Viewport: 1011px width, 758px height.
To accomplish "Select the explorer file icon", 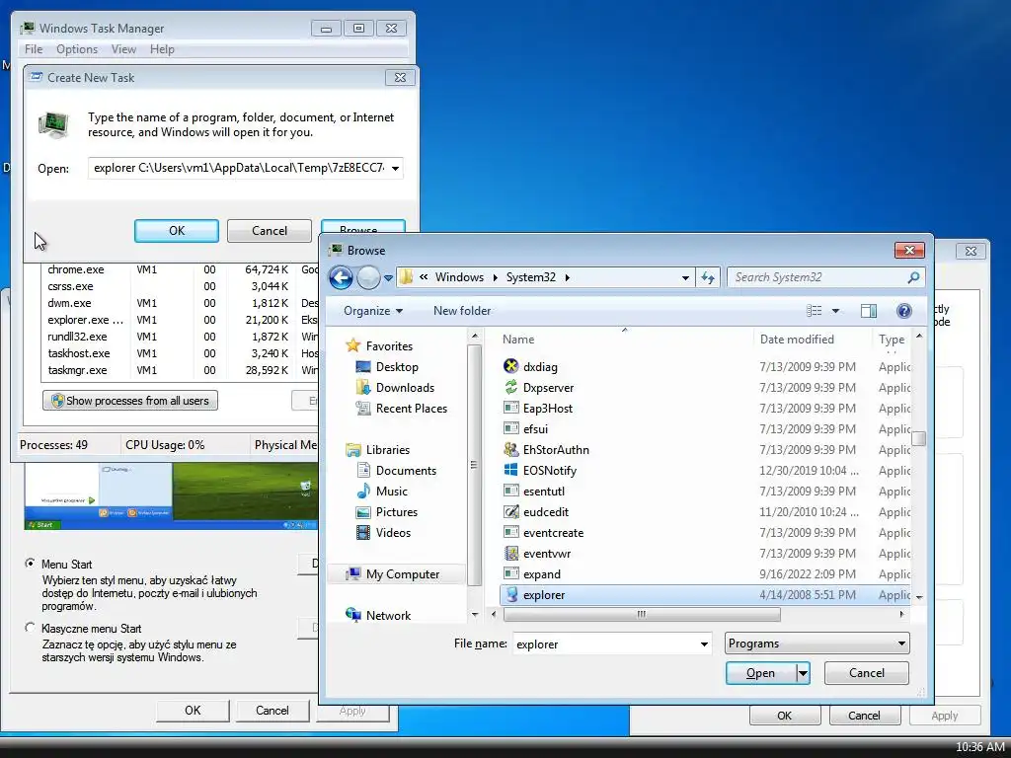I will [x=510, y=594].
